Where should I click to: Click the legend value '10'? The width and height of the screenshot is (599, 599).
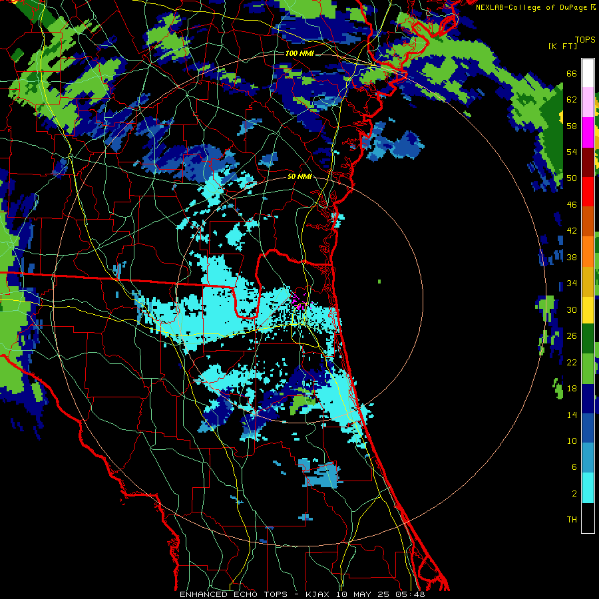click(x=572, y=441)
